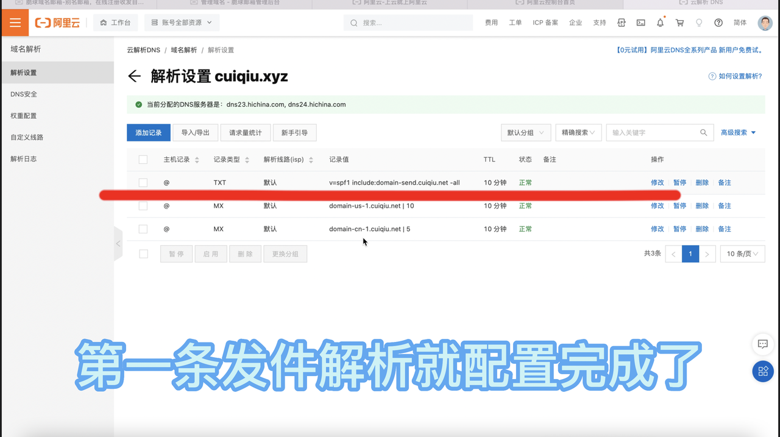Focus the top 搜索 search field
Viewport: 780px width, 437px height.
[x=408, y=23]
